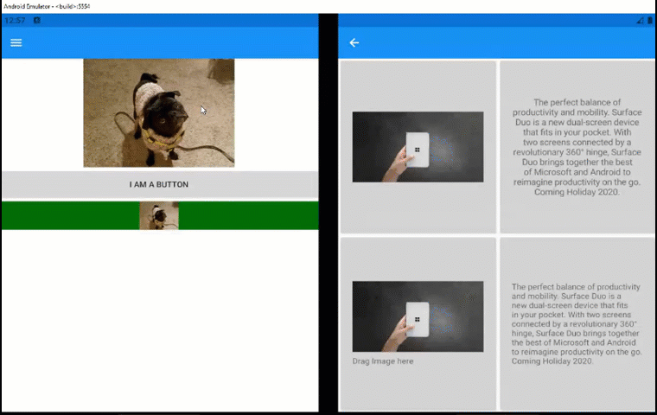Tap the small dog thumbnail in green bar

159,215
